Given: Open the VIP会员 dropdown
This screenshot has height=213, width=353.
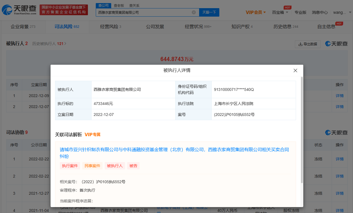Looking at the screenshot, I should (x=256, y=12).
